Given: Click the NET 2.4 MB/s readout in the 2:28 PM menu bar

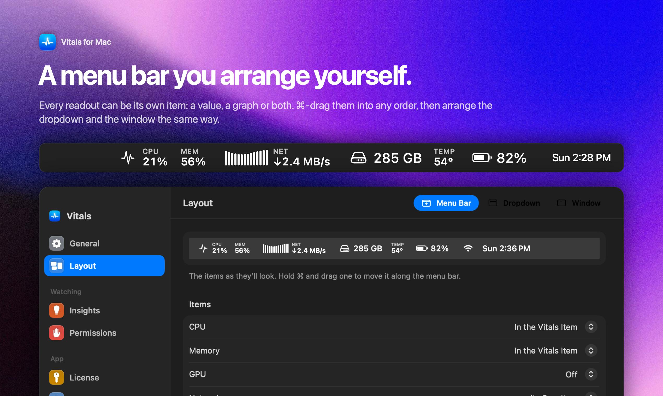Looking at the screenshot, I should 302,158.
